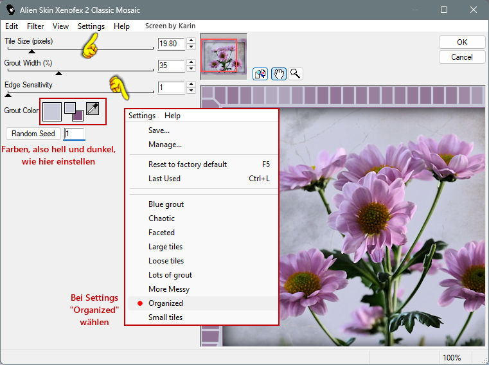Increase Tile Size with up arrow
The width and height of the screenshot is (489, 365).
point(191,40)
